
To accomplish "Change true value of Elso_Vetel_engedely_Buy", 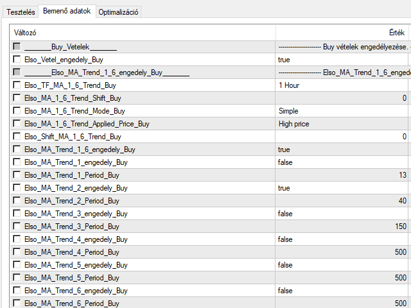I will pos(342,60).
